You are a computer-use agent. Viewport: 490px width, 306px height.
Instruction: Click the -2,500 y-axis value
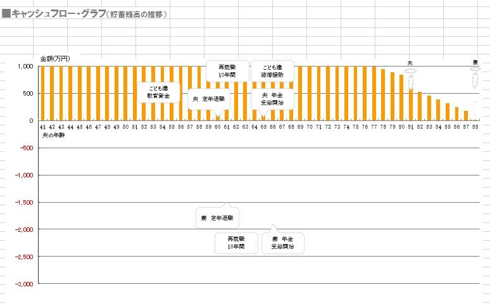(x=24, y=257)
